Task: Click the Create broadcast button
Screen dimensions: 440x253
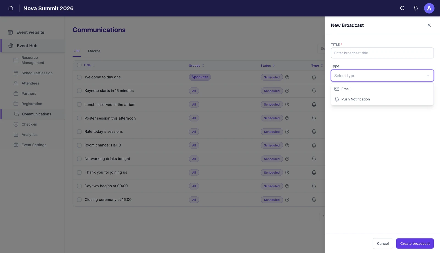Action: [415, 243]
